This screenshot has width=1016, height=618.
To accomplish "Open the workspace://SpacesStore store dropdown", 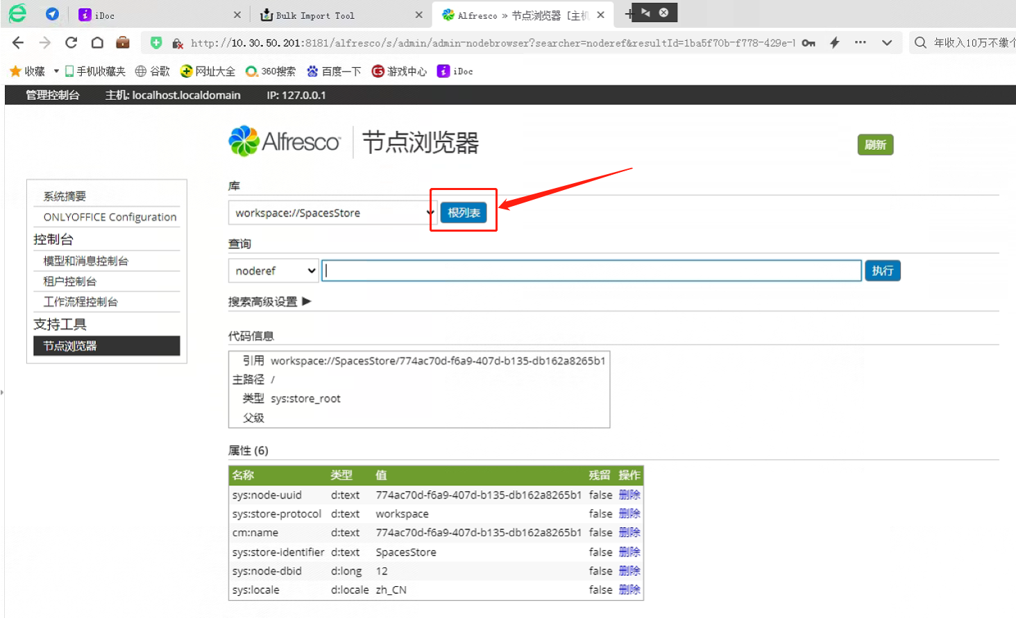I will pyautogui.click(x=333, y=213).
